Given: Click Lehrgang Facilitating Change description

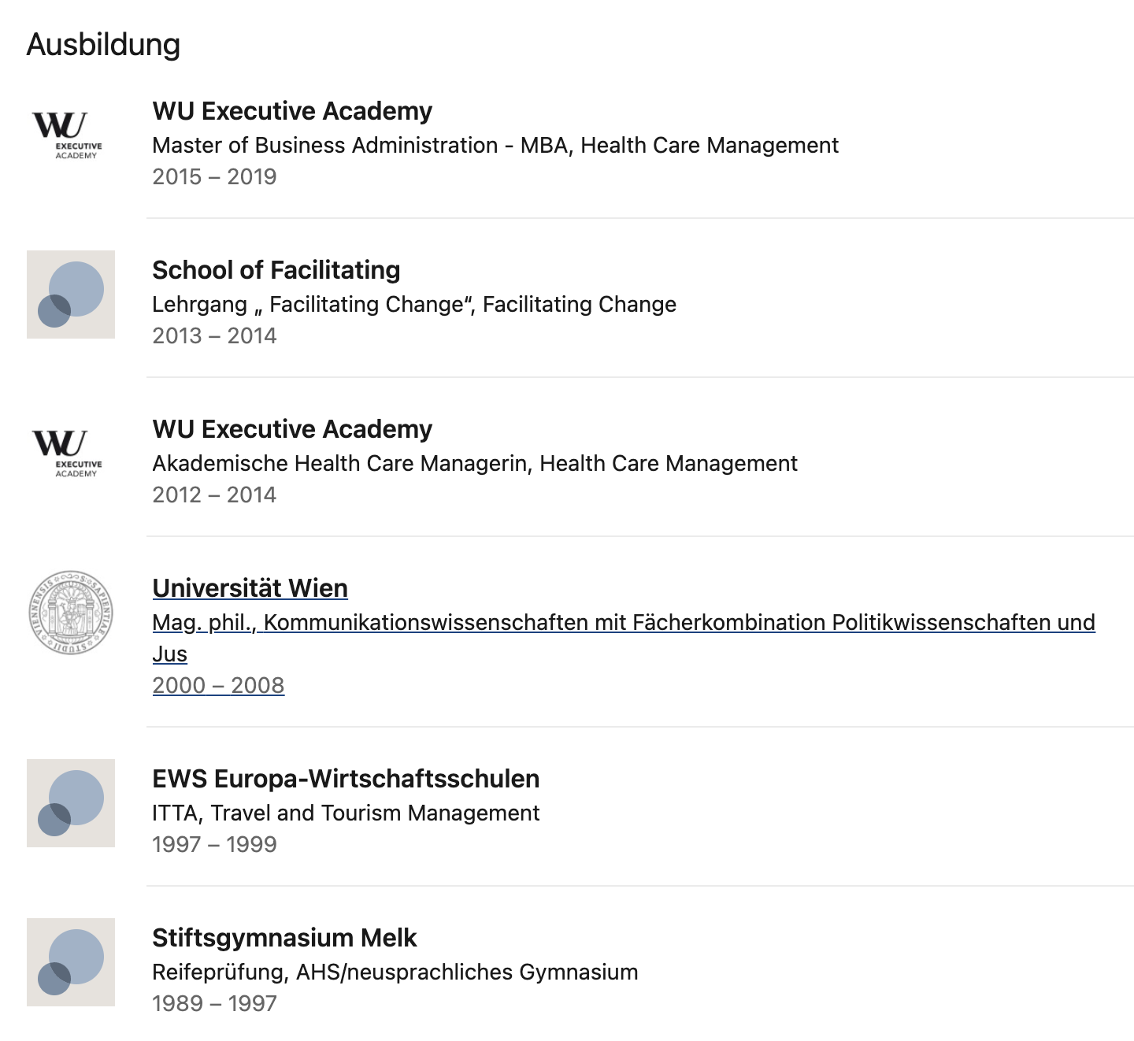Looking at the screenshot, I should pos(414,305).
